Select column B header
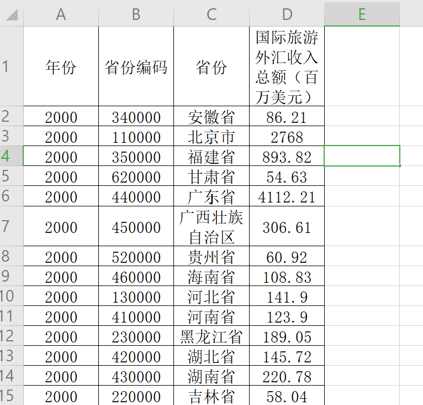This screenshot has width=423, height=405. (136, 13)
